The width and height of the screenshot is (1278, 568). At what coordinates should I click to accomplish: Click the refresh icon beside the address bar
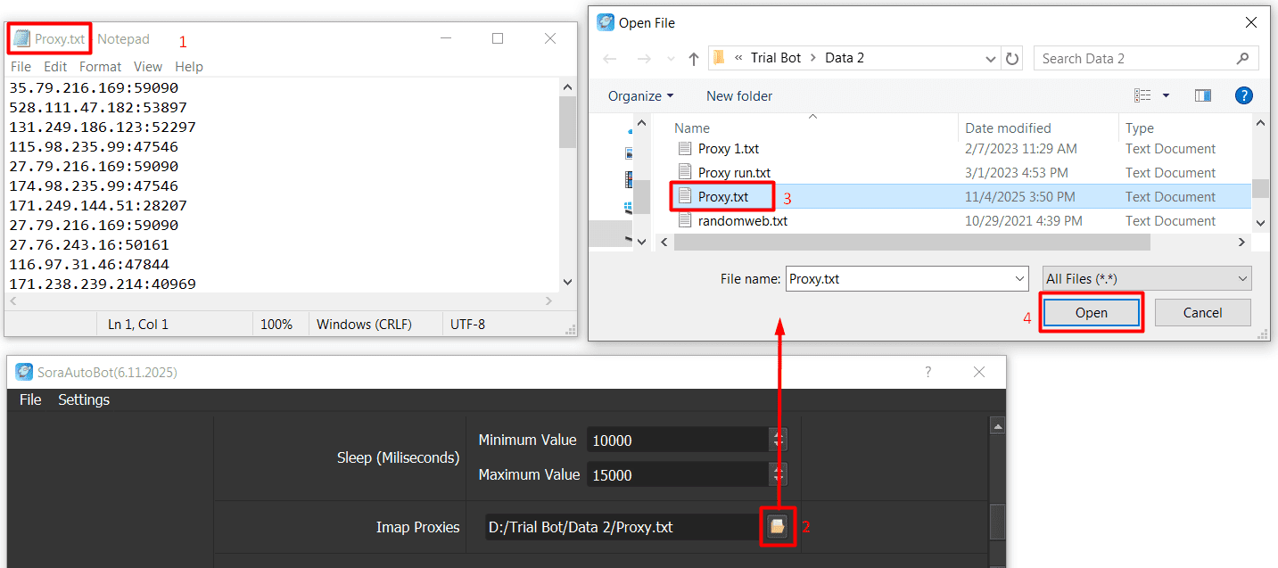point(1013,57)
